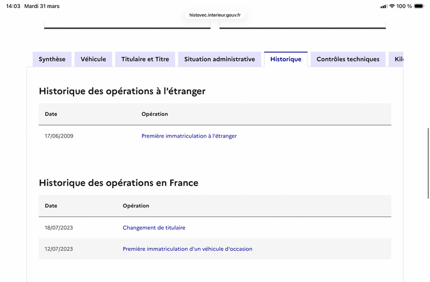Screen dimensions: 430x282
Task: Show the partially hidden tab after Contrôles techniques
Action: (397, 59)
